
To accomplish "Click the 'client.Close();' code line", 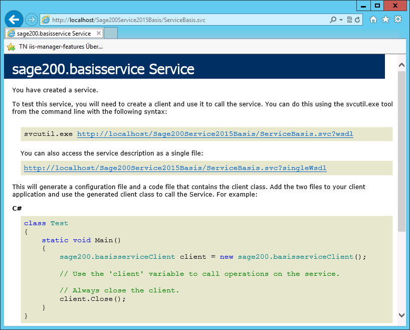I will pos(93,299).
